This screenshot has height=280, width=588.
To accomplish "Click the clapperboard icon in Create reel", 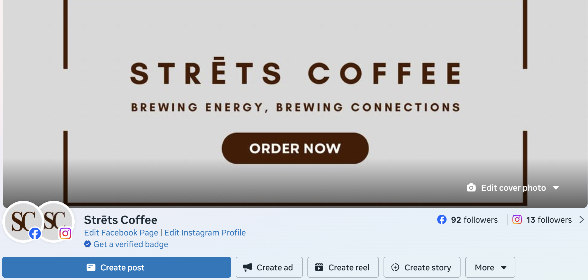I will (319, 267).
